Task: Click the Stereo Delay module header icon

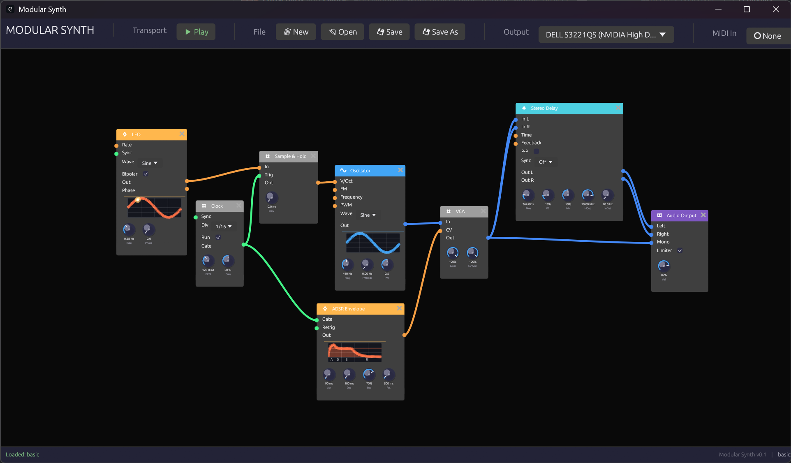Action: (524, 108)
